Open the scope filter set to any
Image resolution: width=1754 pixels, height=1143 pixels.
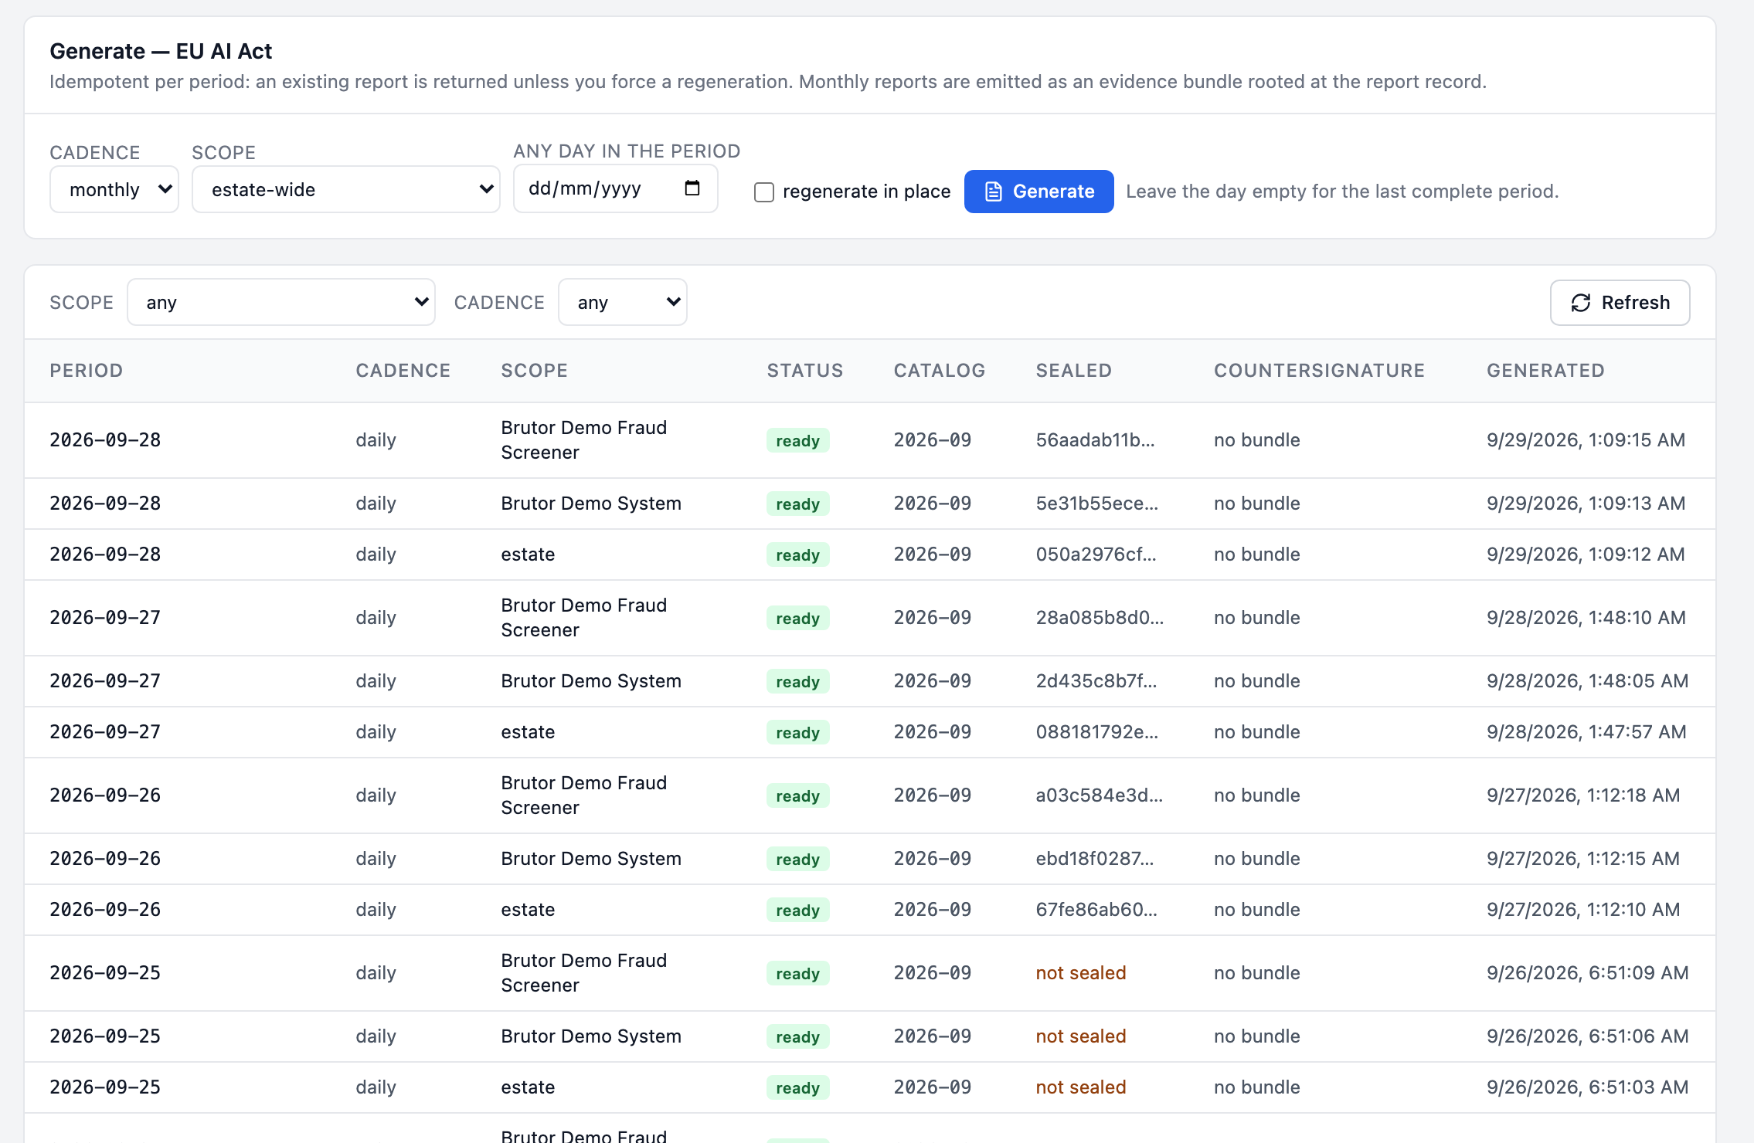(x=281, y=302)
